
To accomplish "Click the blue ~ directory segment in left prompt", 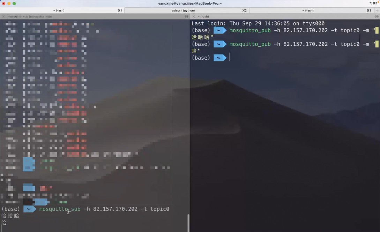I will tap(29, 209).
